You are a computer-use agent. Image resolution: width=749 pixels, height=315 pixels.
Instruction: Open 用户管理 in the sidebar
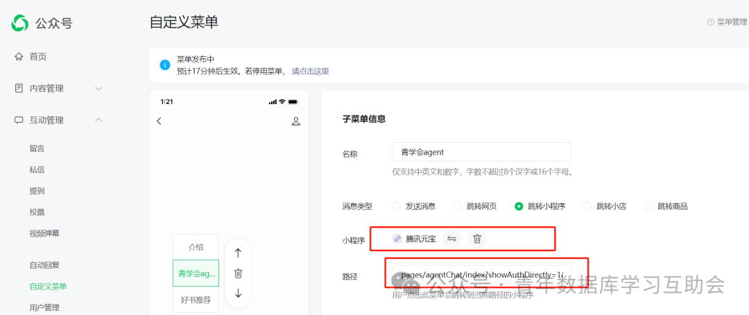pos(44,307)
